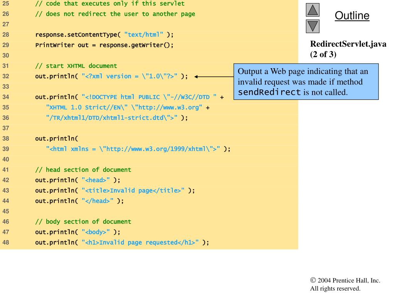
Task: Click line 29 PrintWriter out statement
Action: coord(104,45)
